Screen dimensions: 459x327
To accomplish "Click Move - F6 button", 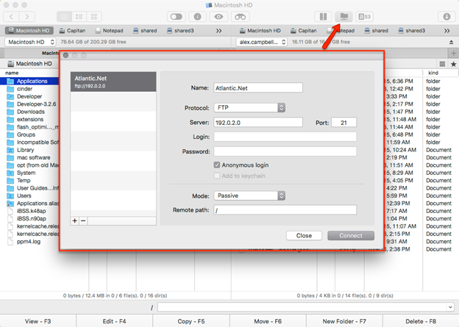I will click(x=268, y=321).
